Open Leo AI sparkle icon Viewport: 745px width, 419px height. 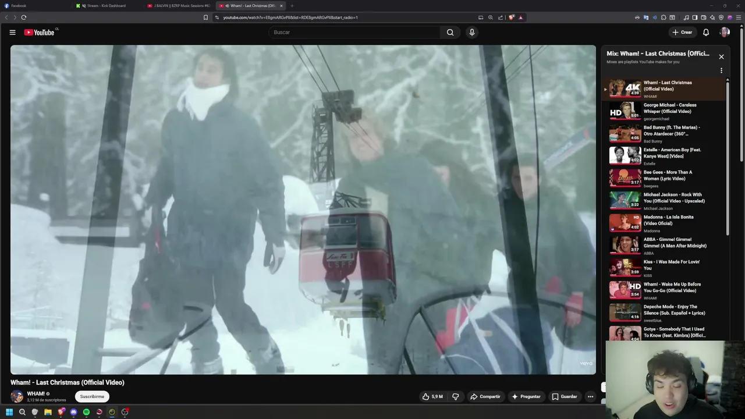712,17
